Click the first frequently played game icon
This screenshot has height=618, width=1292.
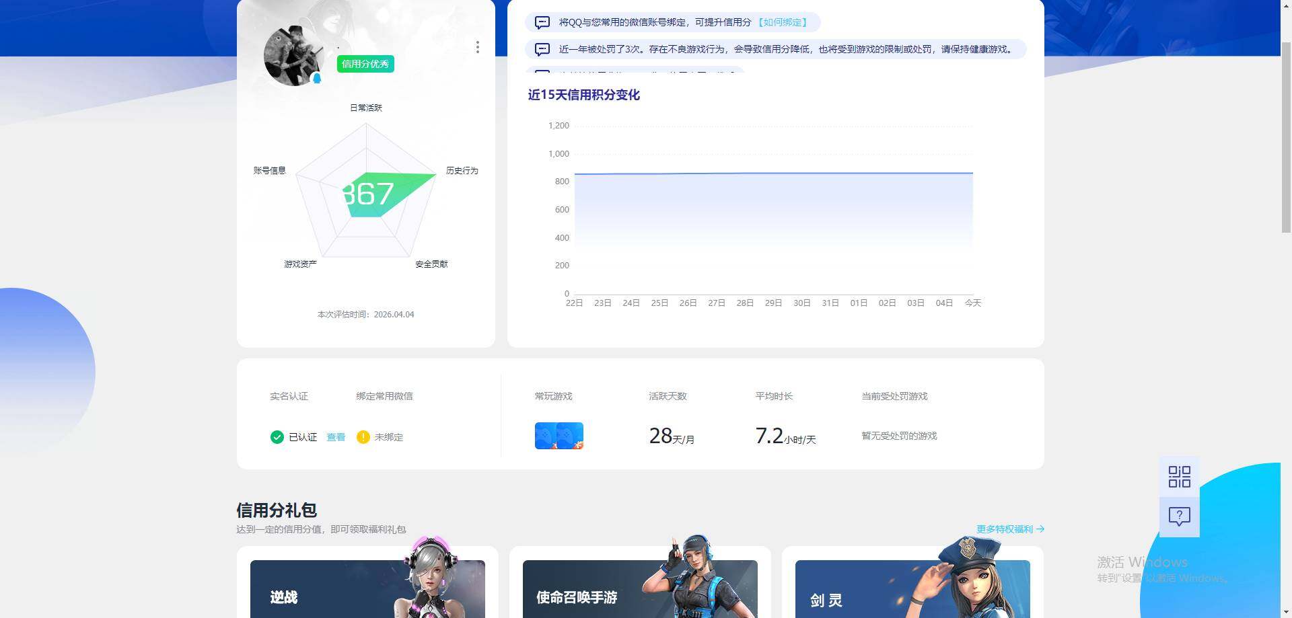click(546, 435)
